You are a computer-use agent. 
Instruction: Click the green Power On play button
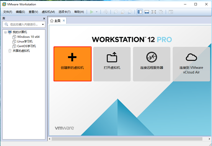92,12
